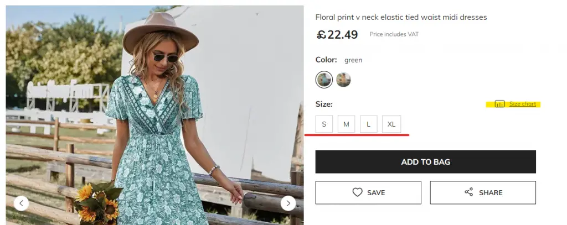This screenshot has height=225, width=567.
Task: Click the ADD TO BAG button
Action: tap(426, 162)
